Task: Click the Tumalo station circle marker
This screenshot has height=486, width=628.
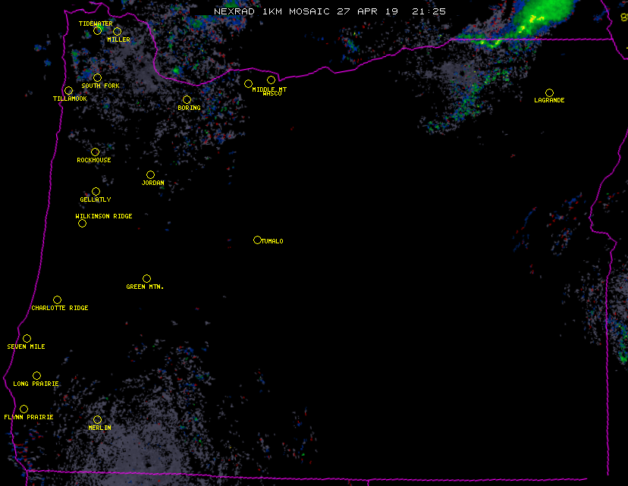Action: pyautogui.click(x=257, y=240)
